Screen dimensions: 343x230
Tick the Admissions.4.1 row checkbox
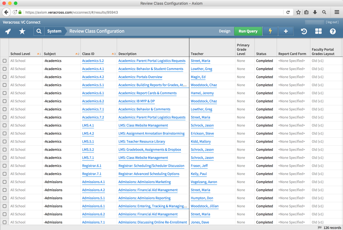point(5,182)
